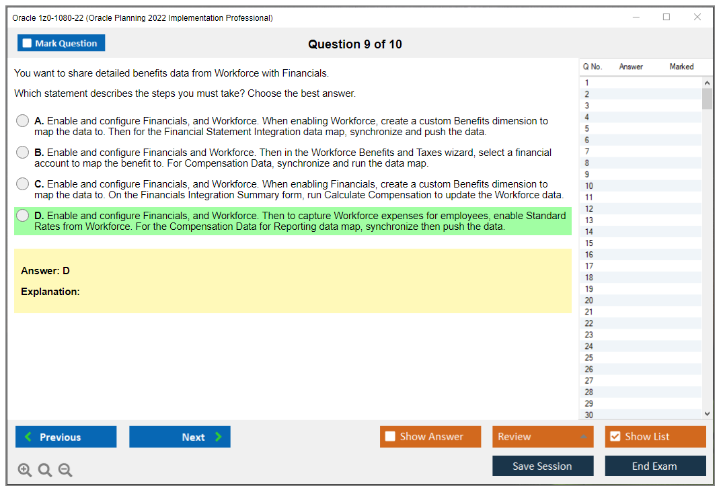The height and width of the screenshot is (494, 723).
Task: Open the Review dropdown
Action: pyautogui.click(x=542, y=436)
